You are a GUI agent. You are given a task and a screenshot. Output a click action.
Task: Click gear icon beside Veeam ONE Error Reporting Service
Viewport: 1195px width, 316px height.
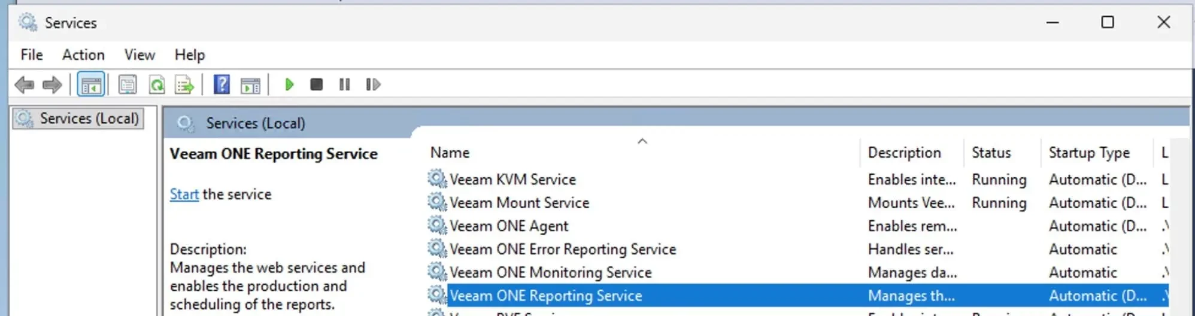(437, 249)
